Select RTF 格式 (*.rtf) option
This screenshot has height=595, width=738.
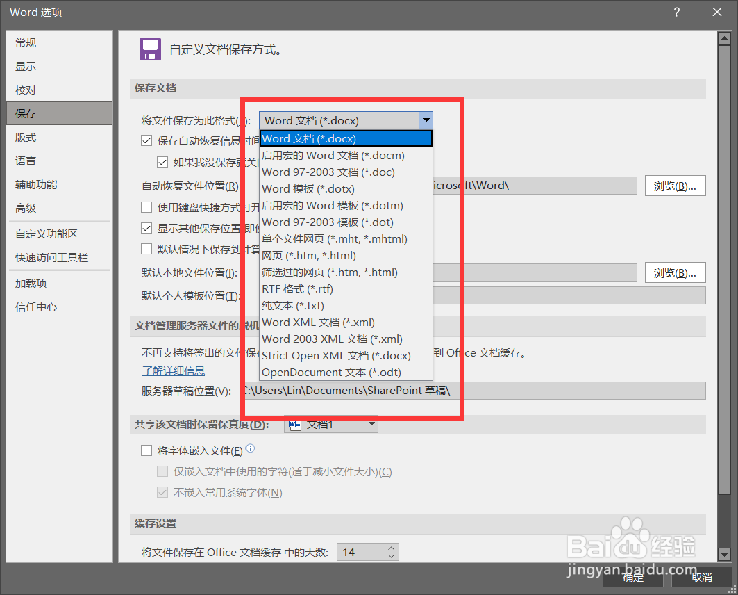346,288
